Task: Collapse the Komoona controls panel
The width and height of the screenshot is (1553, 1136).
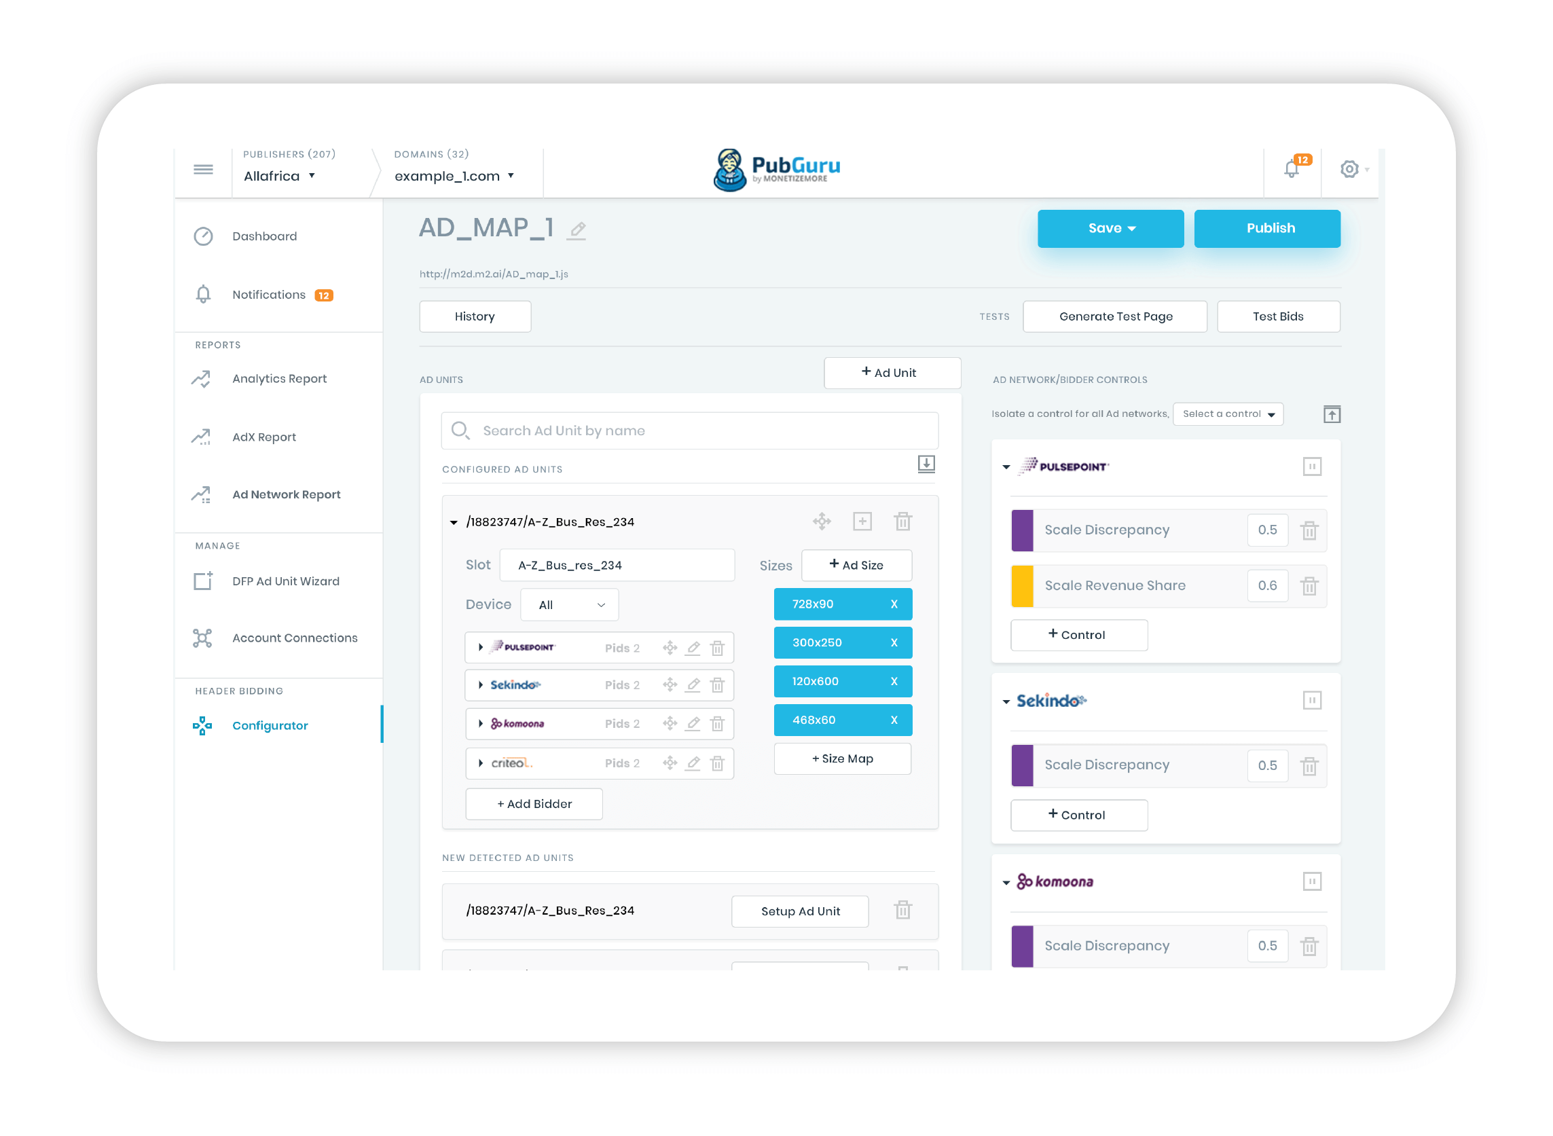Action: point(1006,882)
